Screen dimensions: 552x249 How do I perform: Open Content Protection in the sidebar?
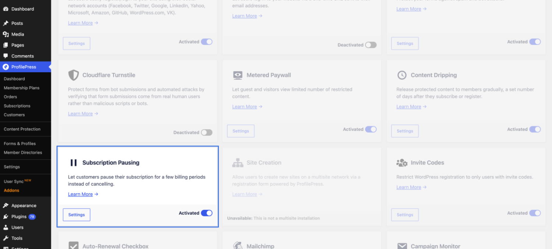[22, 129]
